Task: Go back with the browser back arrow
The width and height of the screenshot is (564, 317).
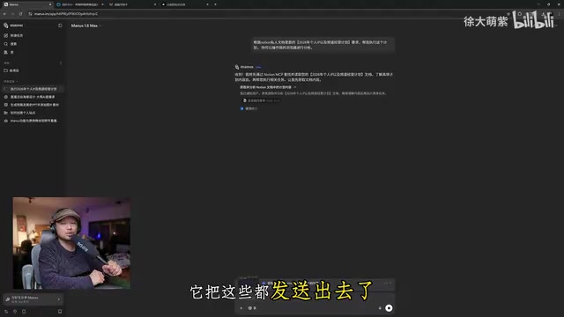Action: (x=4, y=14)
